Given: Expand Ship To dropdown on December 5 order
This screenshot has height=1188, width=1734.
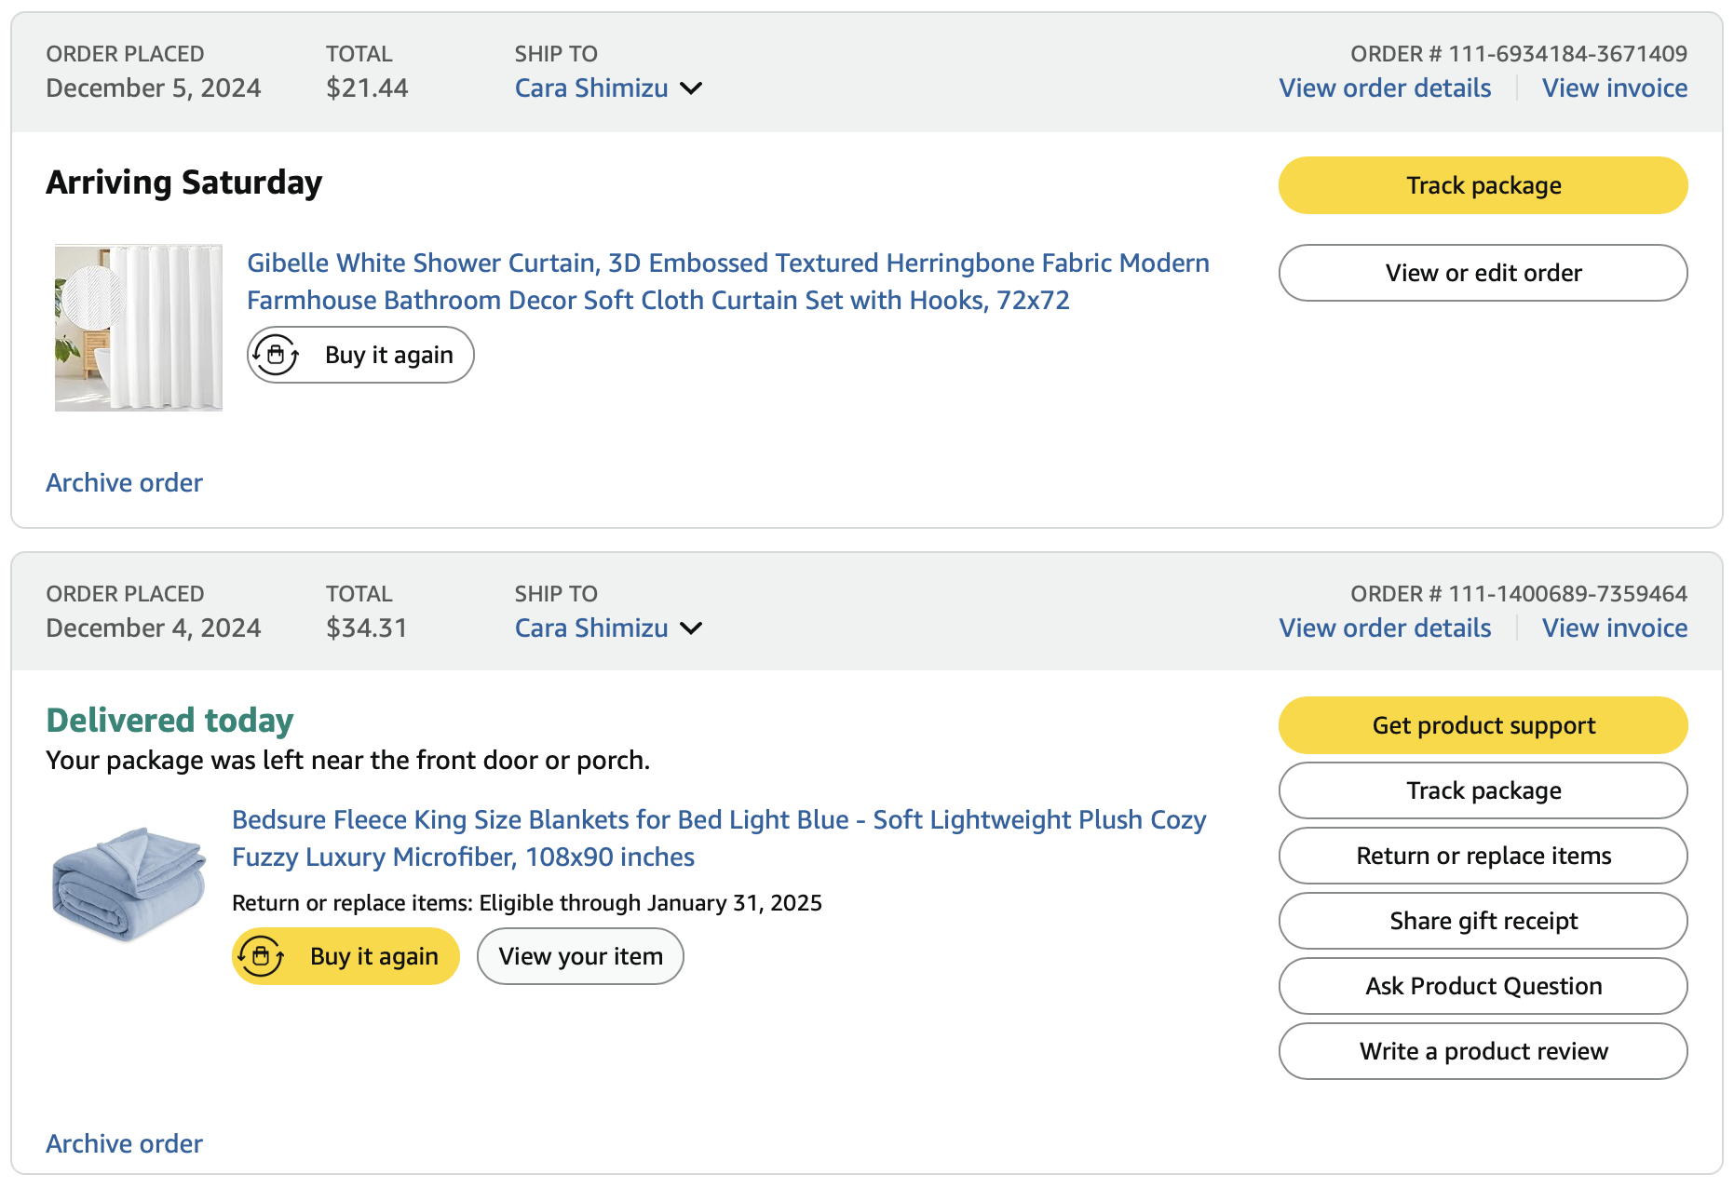Looking at the screenshot, I should [x=691, y=88].
